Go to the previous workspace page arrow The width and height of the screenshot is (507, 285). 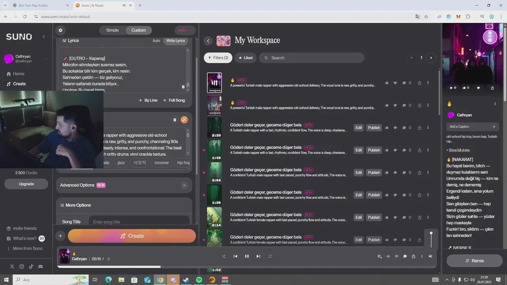pyautogui.click(x=412, y=58)
